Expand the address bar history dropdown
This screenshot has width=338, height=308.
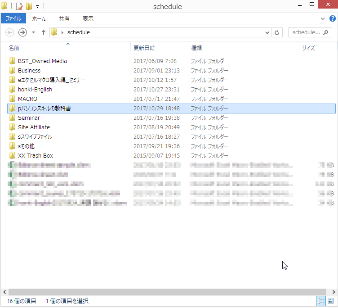tap(267, 32)
